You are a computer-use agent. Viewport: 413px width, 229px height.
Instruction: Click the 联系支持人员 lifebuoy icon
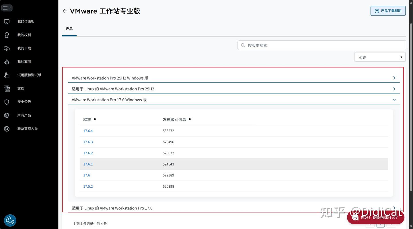point(7,129)
